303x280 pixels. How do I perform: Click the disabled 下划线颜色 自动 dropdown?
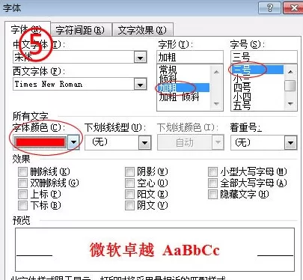tap(191, 142)
